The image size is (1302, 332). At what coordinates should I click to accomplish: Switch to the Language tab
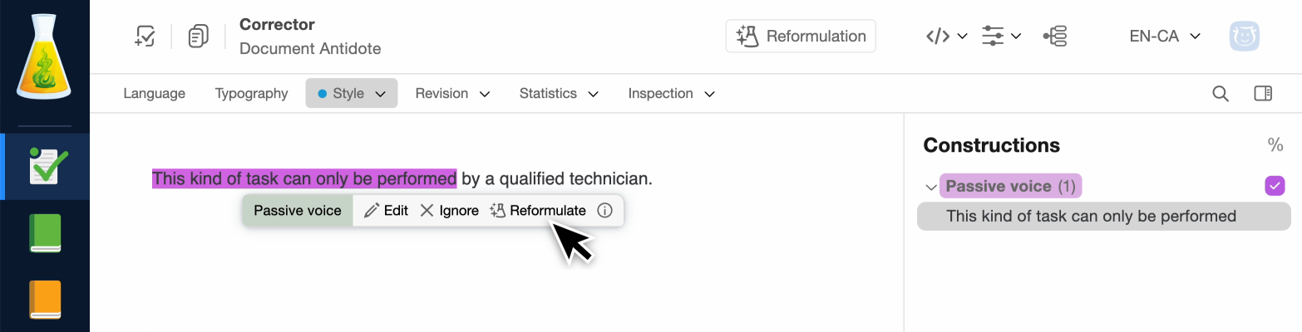tap(154, 94)
